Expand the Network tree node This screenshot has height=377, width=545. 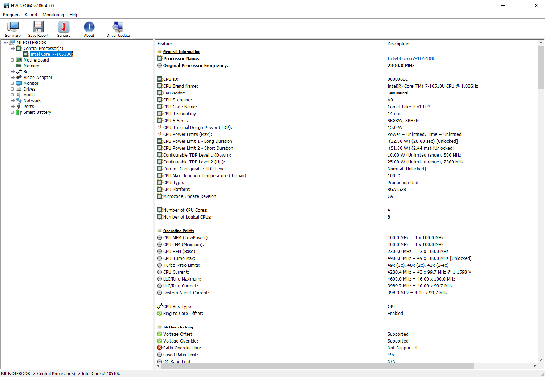(x=12, y=100)
